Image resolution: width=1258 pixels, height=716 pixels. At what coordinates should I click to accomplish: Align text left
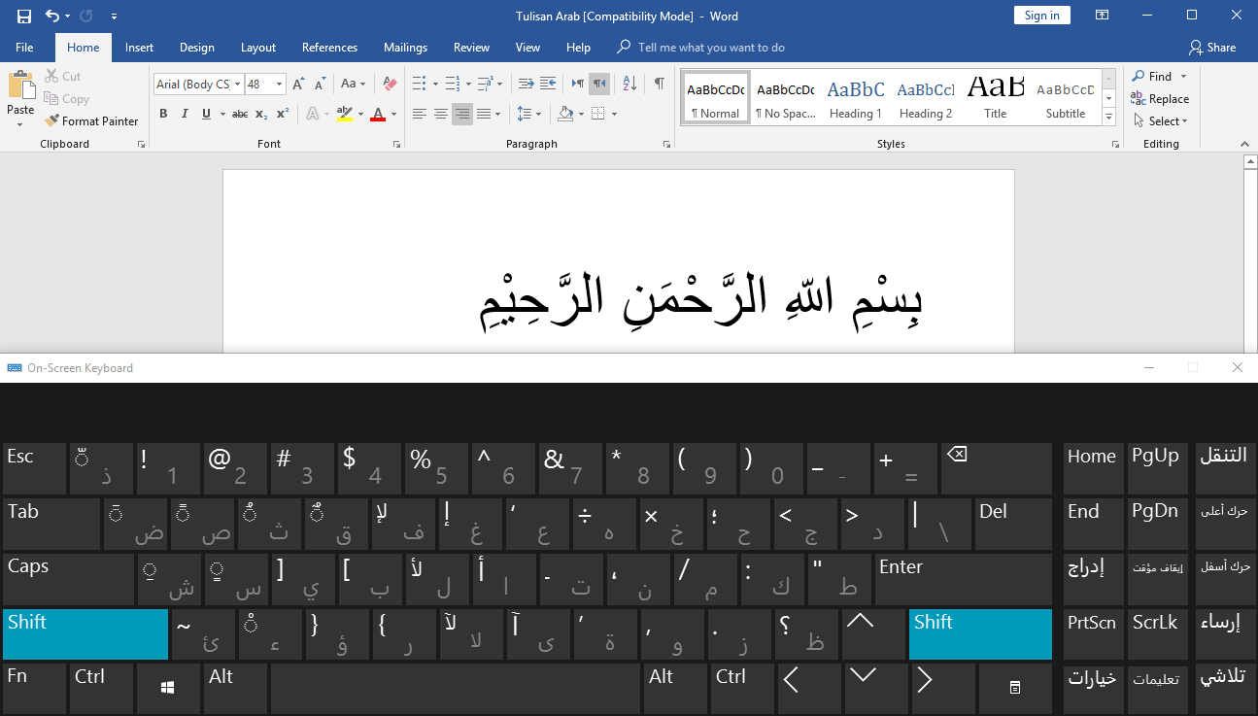(420, 114)
